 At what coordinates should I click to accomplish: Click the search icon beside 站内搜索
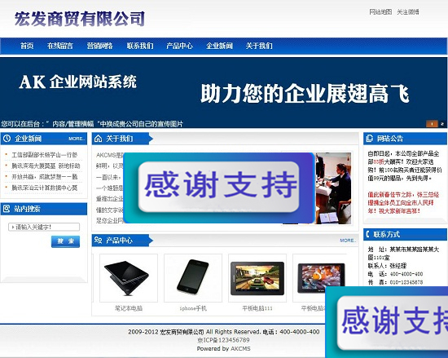click(7, 209)
